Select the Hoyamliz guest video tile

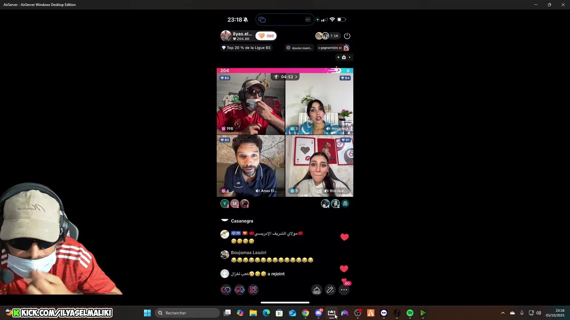click(x=319, y=104)
